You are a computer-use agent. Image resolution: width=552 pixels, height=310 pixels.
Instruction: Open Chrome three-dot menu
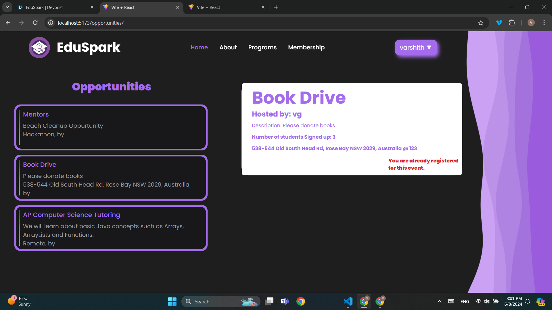click(544, 23)
